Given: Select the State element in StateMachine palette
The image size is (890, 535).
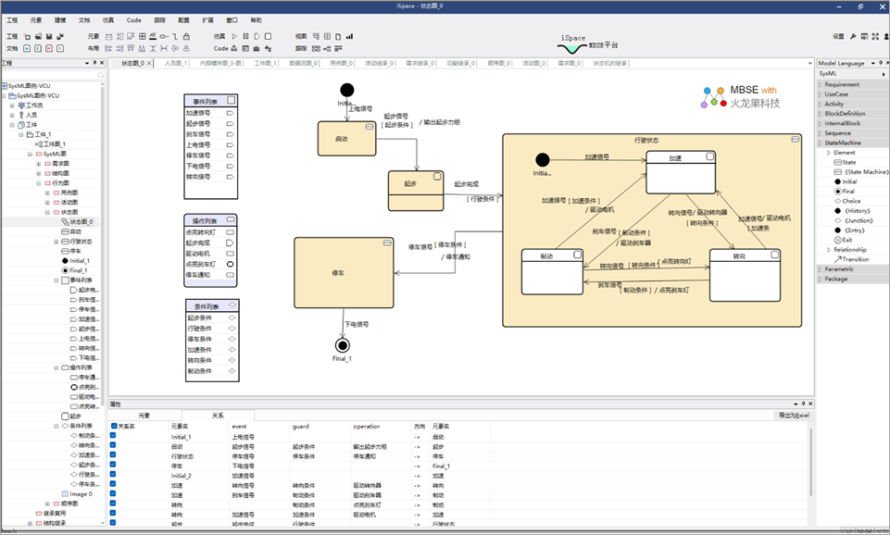Looking at the screenshot, I should (845, 162).
